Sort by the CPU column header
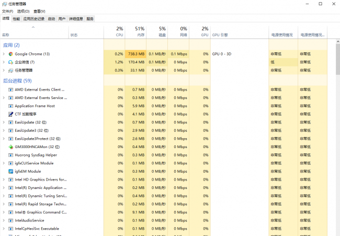The width and height of the screenshot is (340, 236). pos(114,32)
